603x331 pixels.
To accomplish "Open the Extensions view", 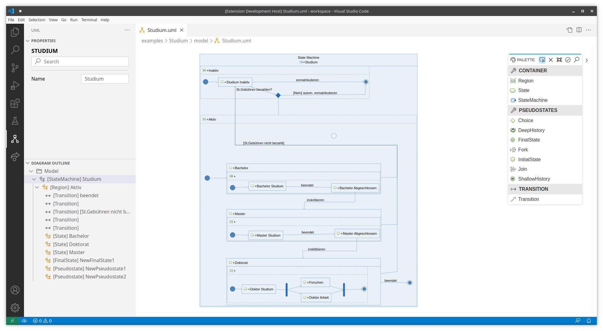I will coord(15,103).
